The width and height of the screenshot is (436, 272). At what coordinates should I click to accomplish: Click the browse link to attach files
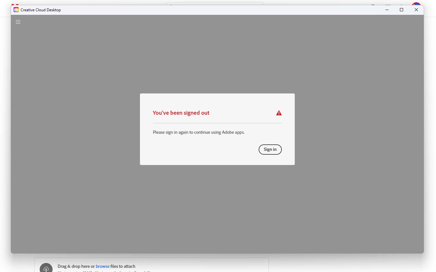point(103,266)
